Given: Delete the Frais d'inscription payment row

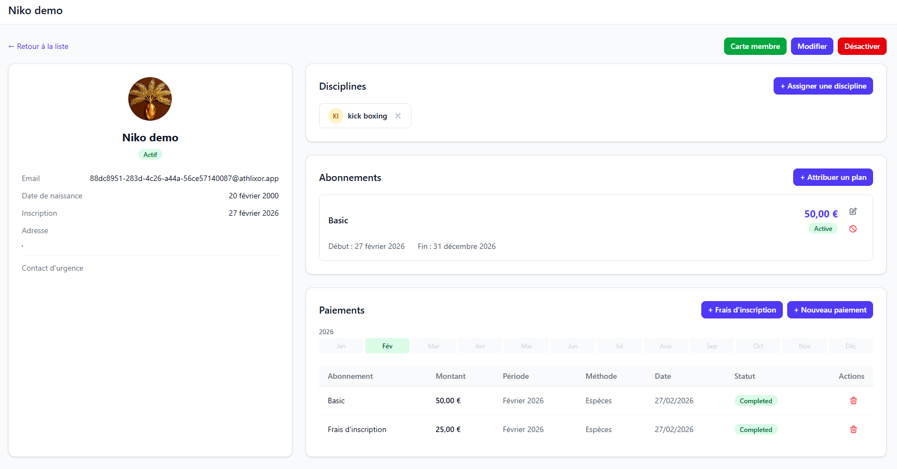Looking at the screenshot, I should (x=854, y=429).
